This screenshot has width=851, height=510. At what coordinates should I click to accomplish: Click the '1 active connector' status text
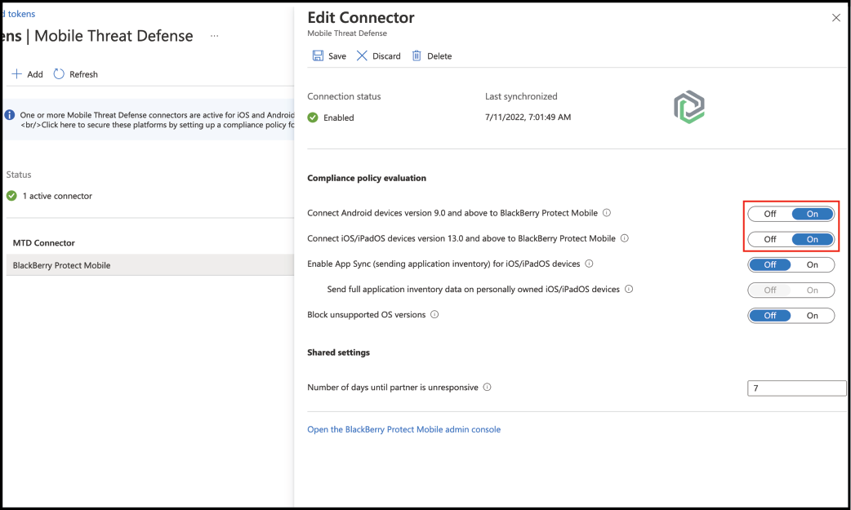(x=57, y=196)
